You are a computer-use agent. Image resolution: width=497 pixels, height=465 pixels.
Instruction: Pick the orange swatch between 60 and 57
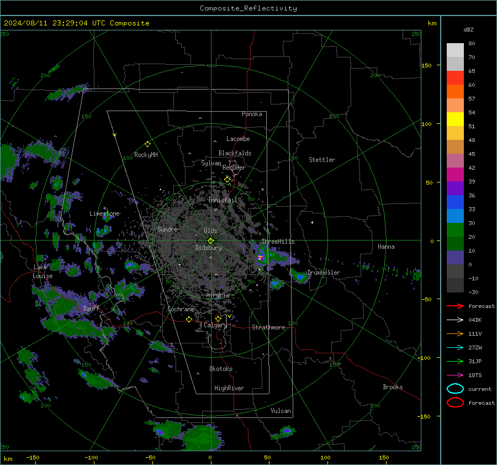[x=455, y=91]
